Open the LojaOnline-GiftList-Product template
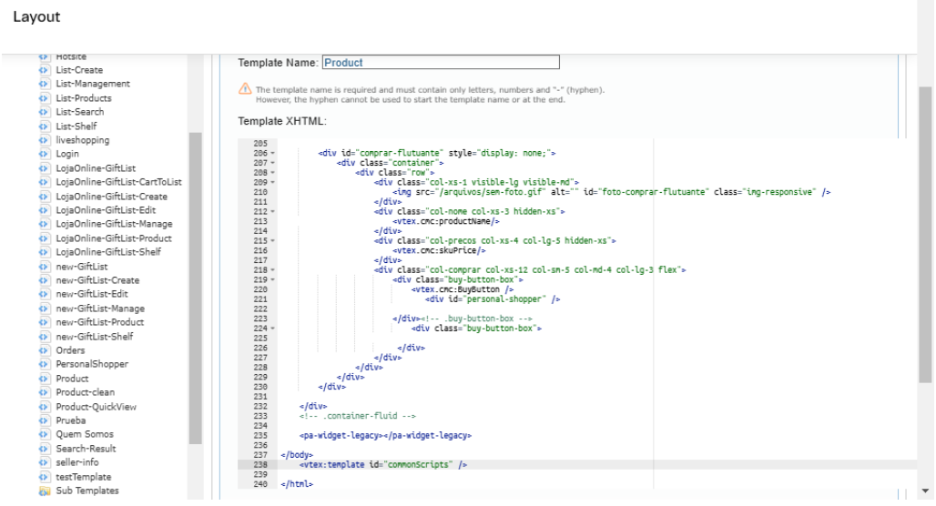Viewport: 936px width, 506px height. pos(114,238)
